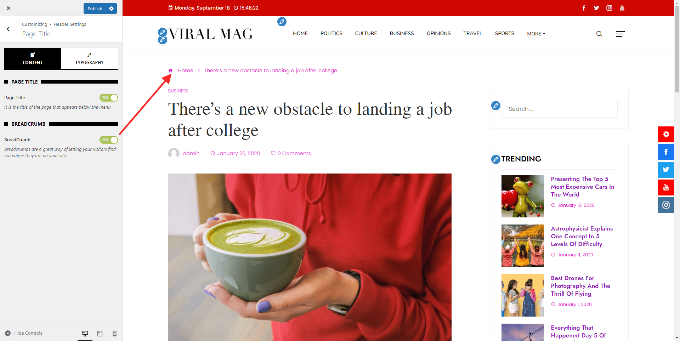Viewport: 680px width, 341px height.
Task: Click into the sidebar Search field
Action: [559, 109]
